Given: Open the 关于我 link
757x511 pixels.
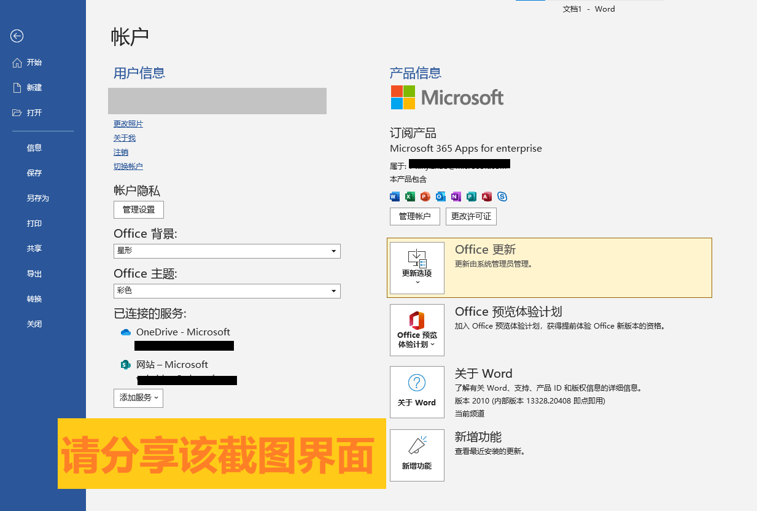Looking at the screenshot, I should pyautogui.click(x=125, y=138).
